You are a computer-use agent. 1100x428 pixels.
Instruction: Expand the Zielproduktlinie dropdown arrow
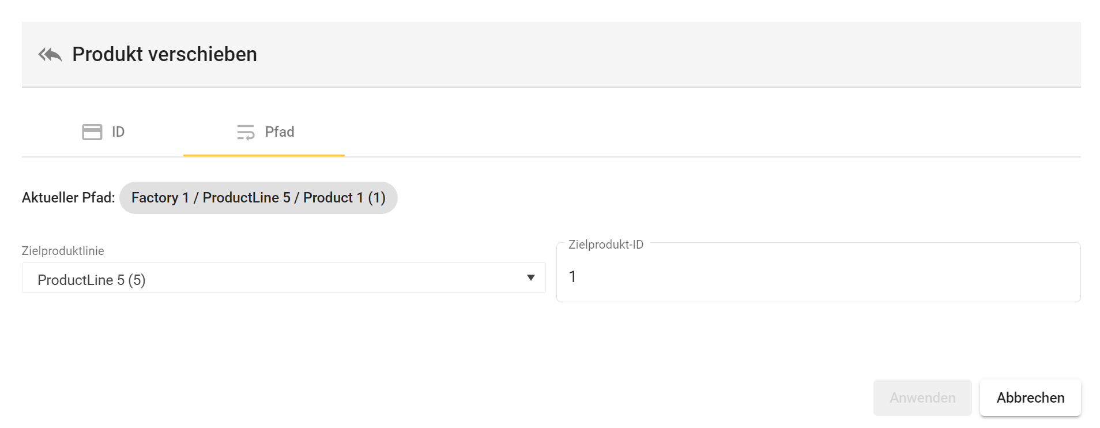[530, 278]
